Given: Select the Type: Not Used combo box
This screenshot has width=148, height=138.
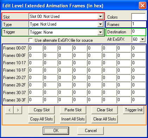Looking at the screenshot, I should coord(66,24).
